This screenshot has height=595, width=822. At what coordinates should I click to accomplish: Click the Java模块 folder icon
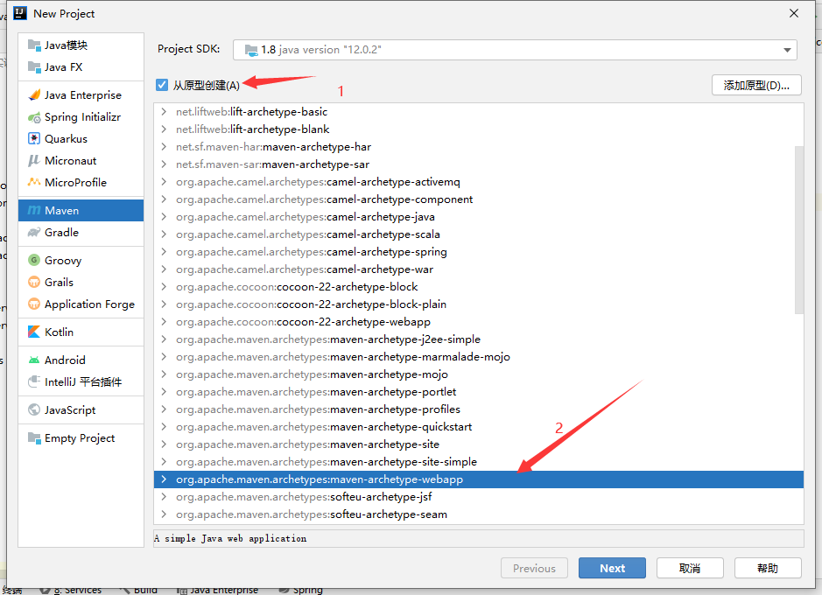point(34,45)
